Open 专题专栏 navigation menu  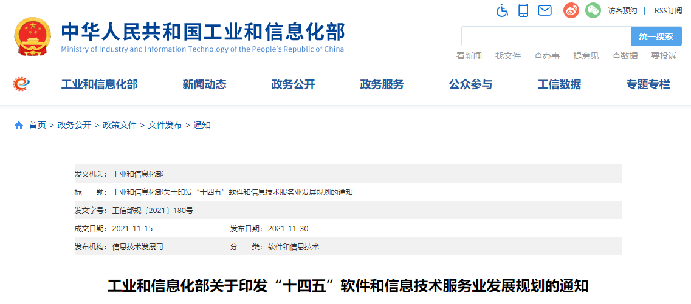(648, 84)
